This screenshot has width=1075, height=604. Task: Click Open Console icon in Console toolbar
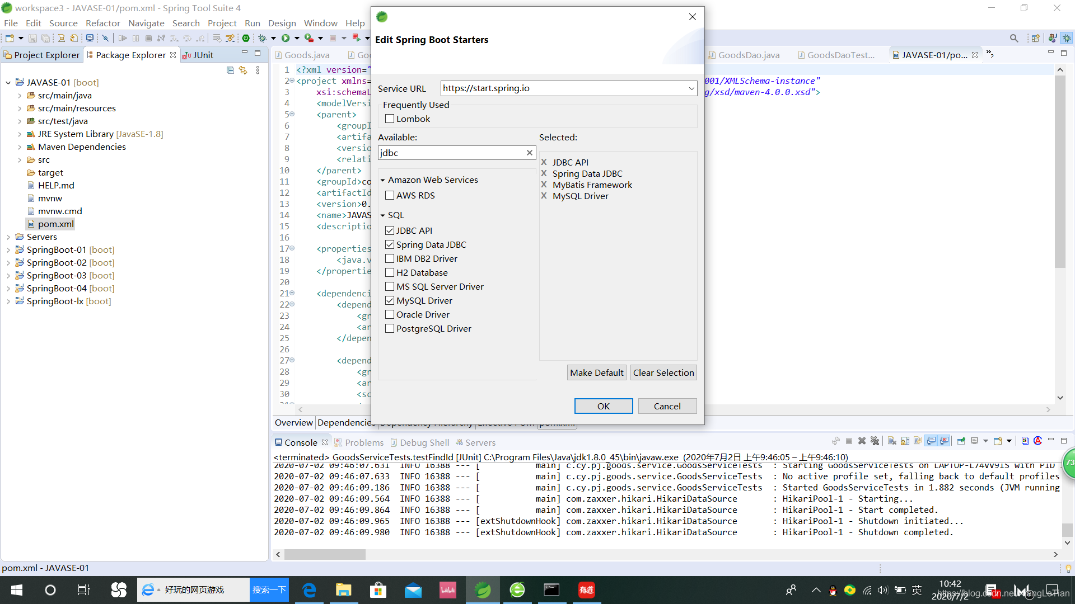pos(998,441)
